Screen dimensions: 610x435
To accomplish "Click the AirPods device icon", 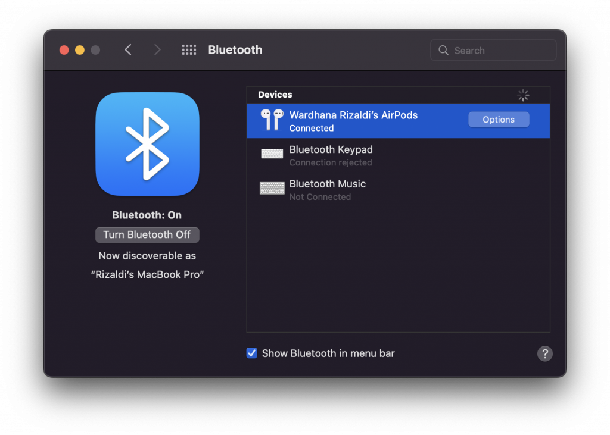I will click(272, 120).
